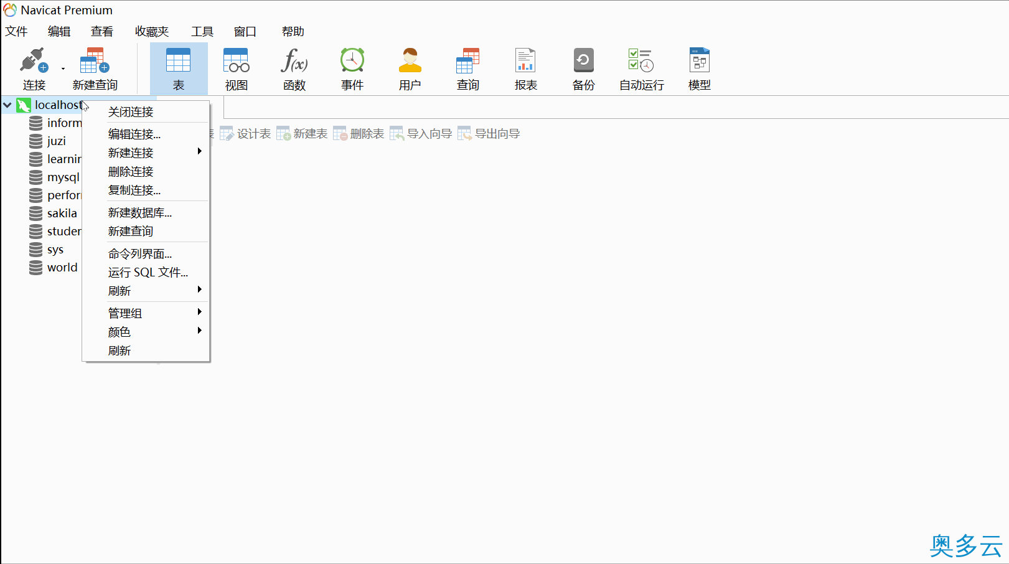Open the Favorites (收藏夹) menu

pos(152,32)
